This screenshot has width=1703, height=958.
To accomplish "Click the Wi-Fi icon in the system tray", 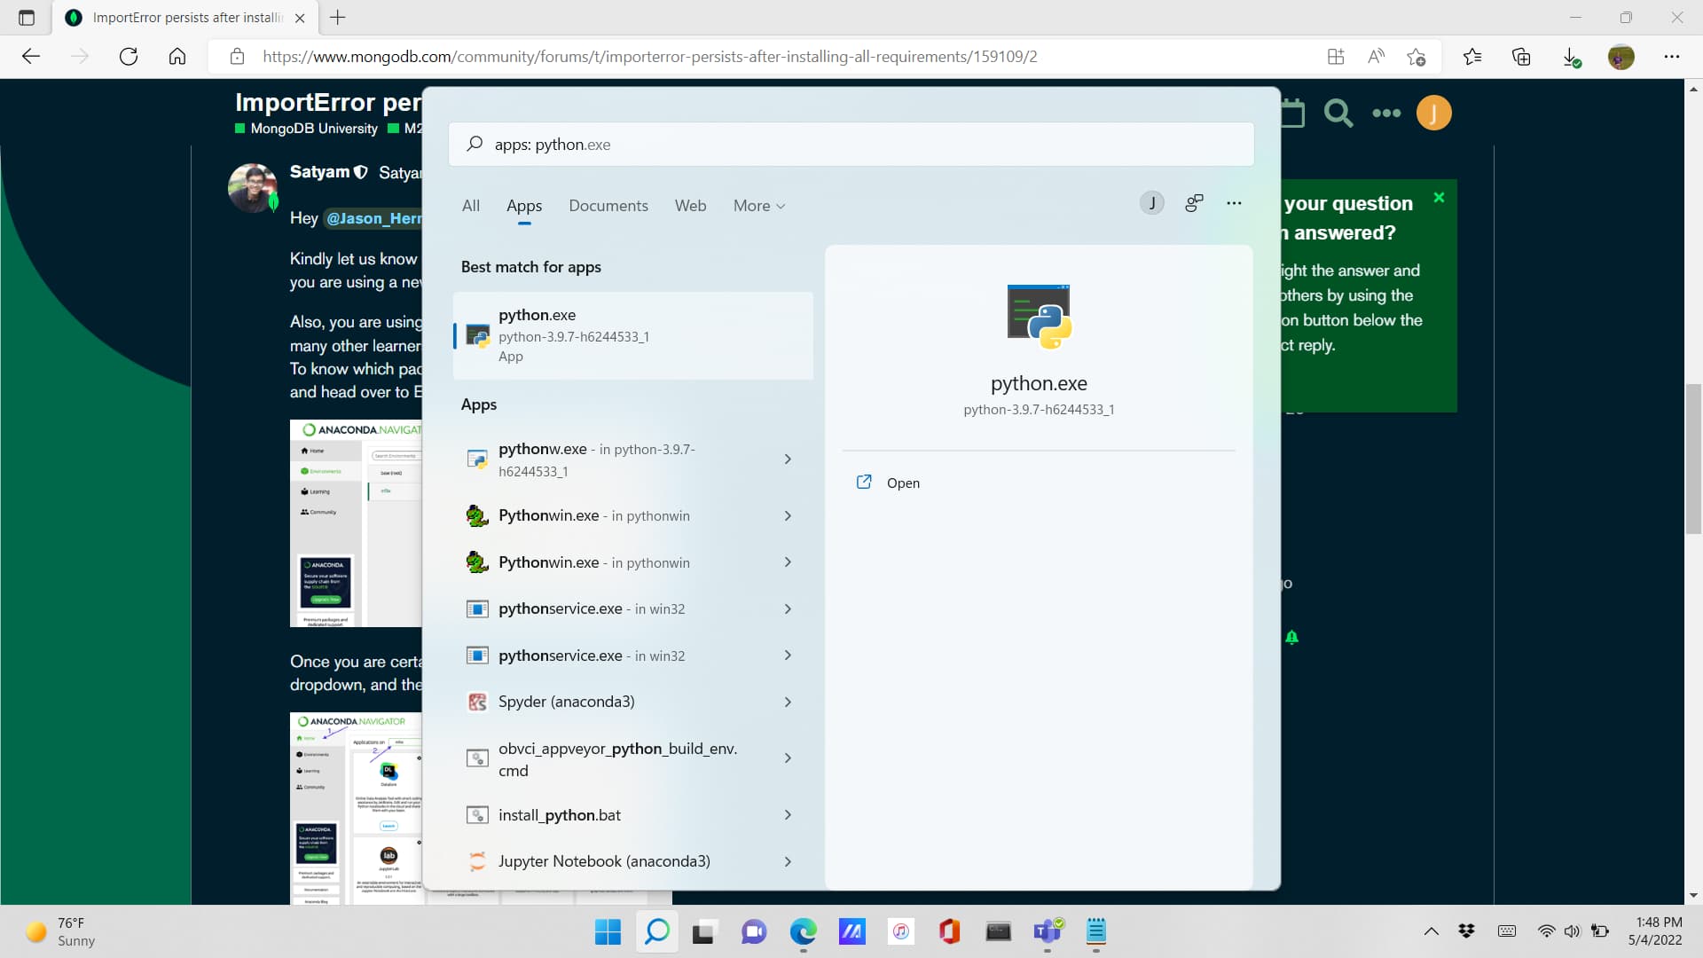I will [1547, 931].
